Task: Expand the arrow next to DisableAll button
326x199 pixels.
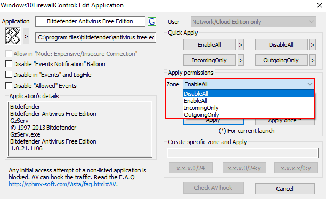Action: coord(313,45)
